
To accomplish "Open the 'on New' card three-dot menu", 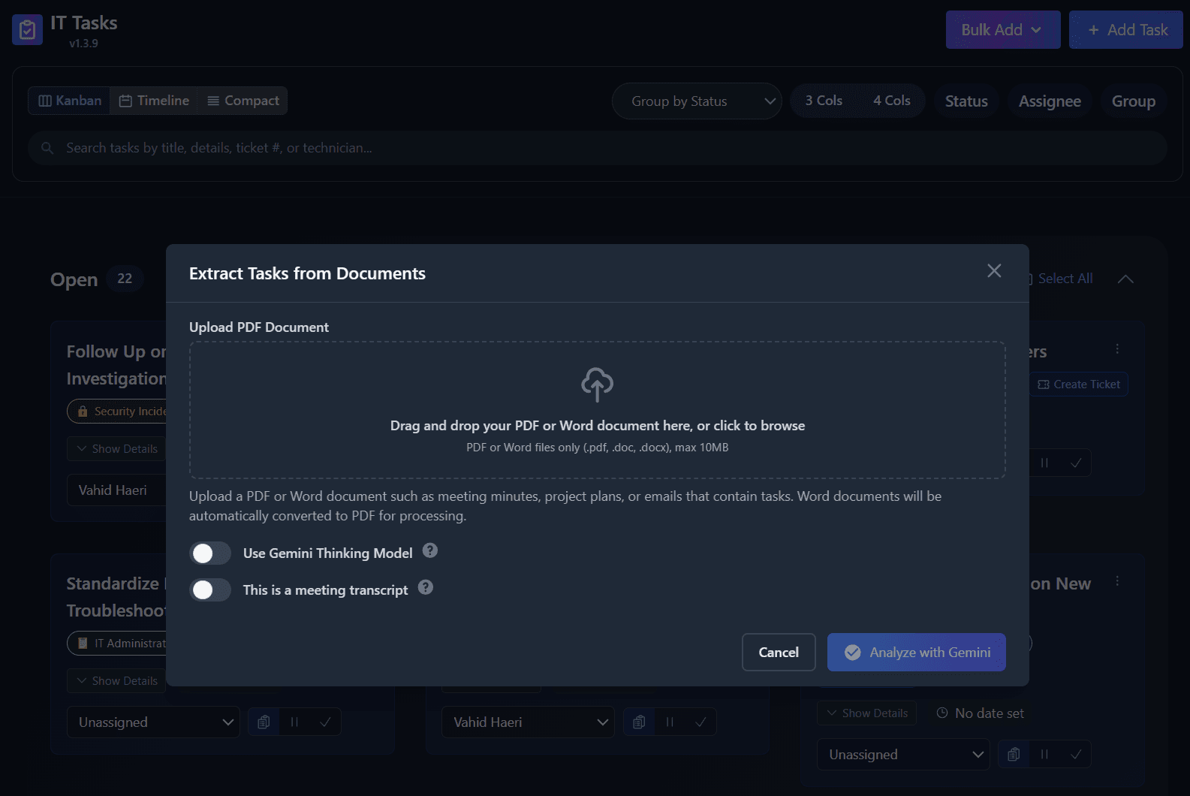I will (x=1117, y=581).
